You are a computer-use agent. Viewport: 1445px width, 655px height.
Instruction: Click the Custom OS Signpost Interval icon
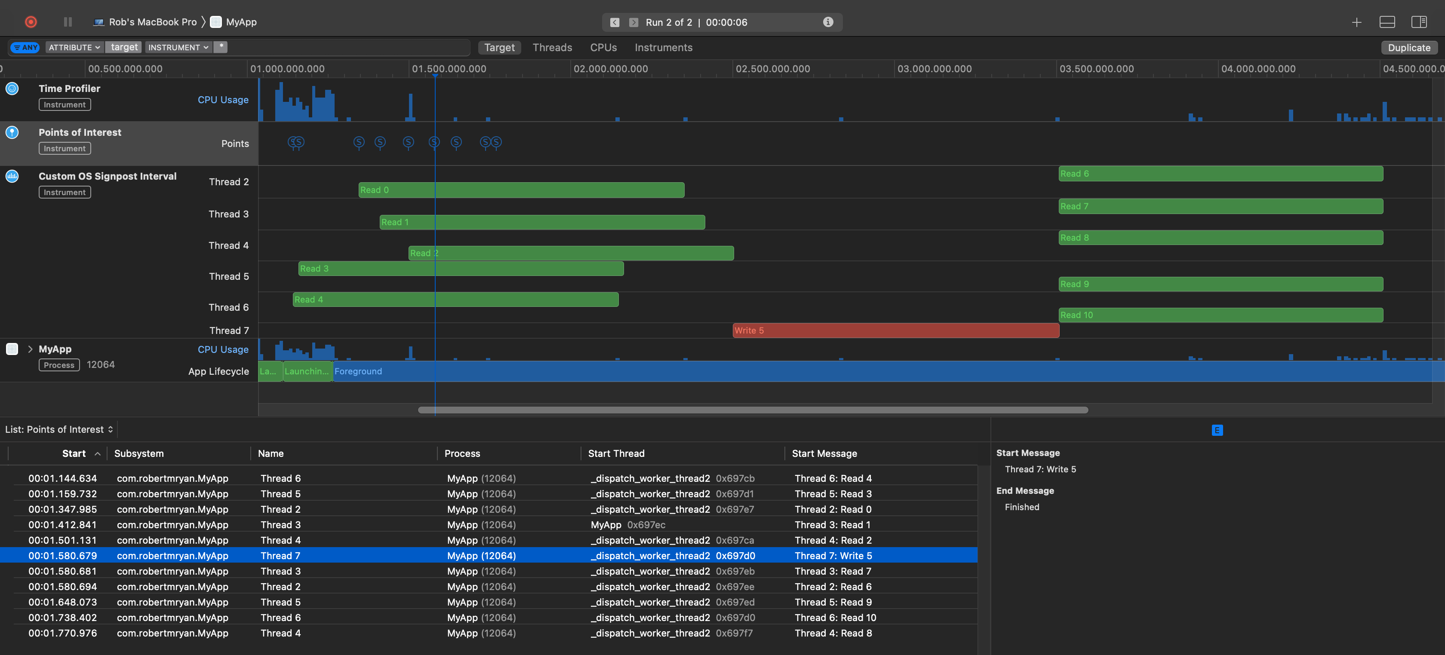12,176
